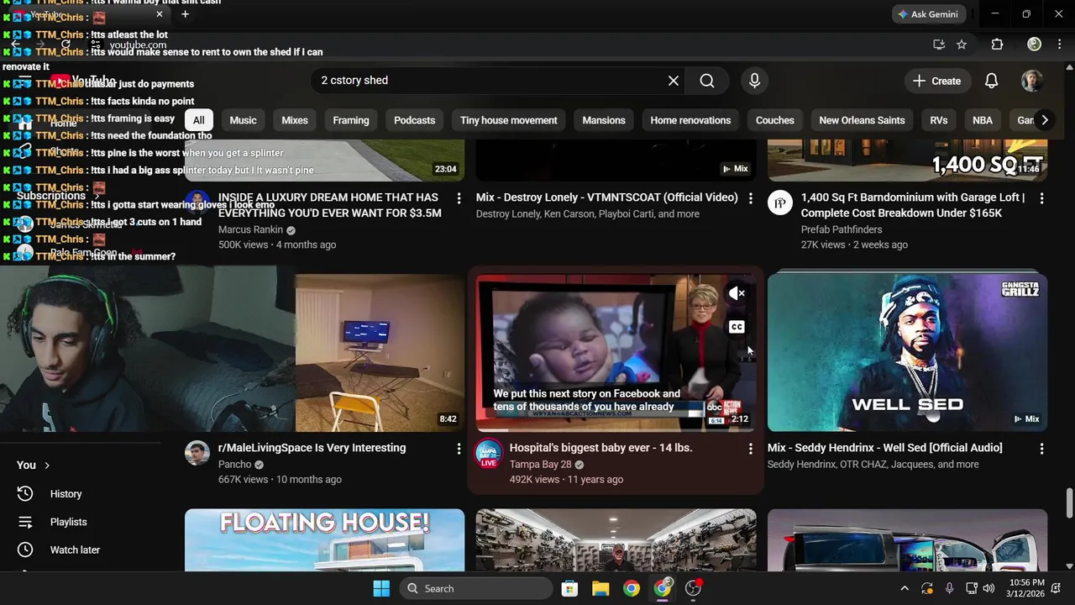Open Playlists in the sidebar
The image size is (1075, 605).
(68, 522)
